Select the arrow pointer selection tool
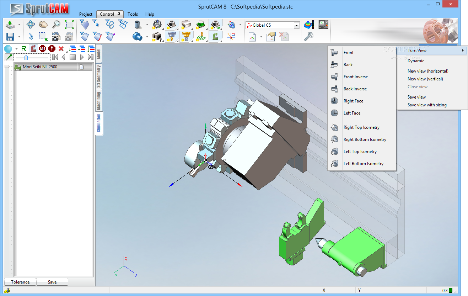This screenshot has width=468, height=296. [31, 36]
